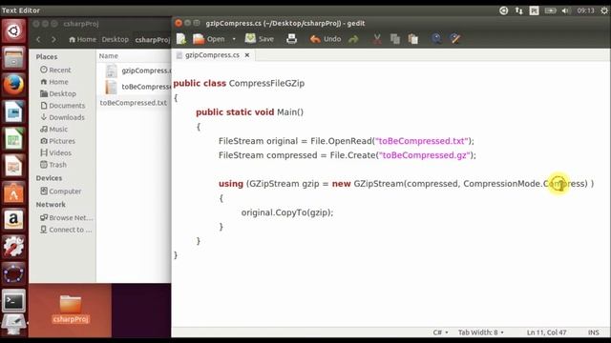Open Downloads in Places sidebar
The width and height of the screenshot is (611, 343).
point(62,117)
